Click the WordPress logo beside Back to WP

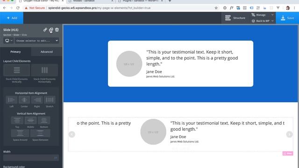coord(253,21)
